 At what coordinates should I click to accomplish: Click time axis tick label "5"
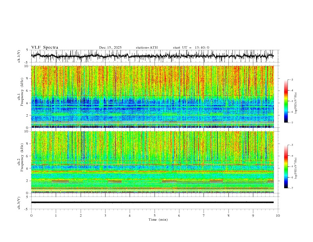click(155, 216)
